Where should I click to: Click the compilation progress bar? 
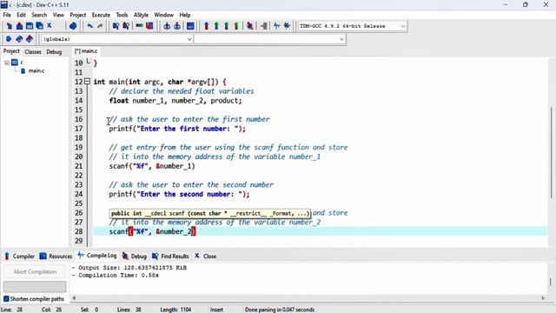pyautogui.click(x=35, y=286)
